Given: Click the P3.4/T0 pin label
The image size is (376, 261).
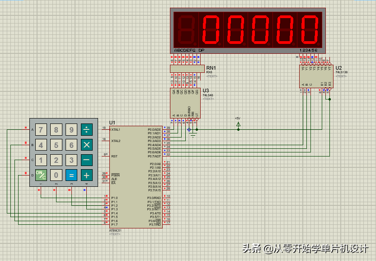Looking at the screenshot, I should [x=155, y=214].
